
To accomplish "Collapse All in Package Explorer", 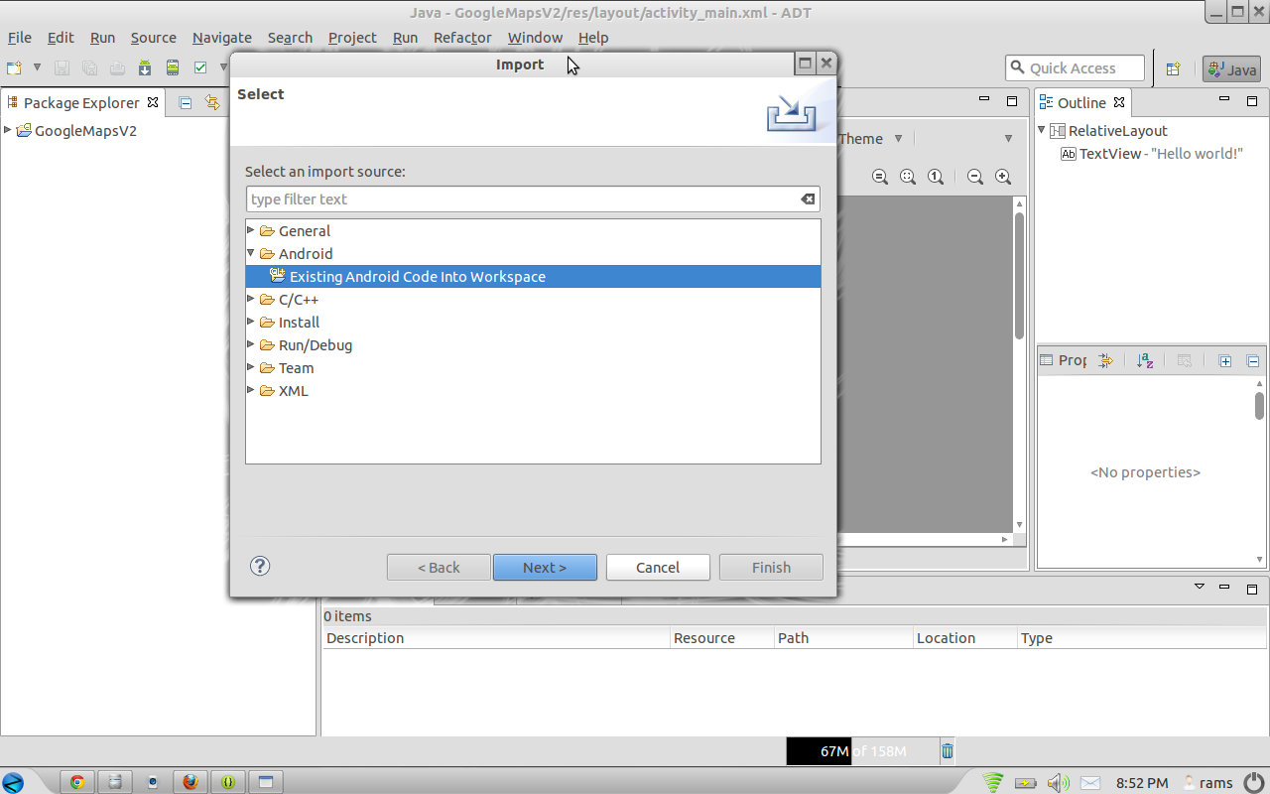I will point(185,102).
